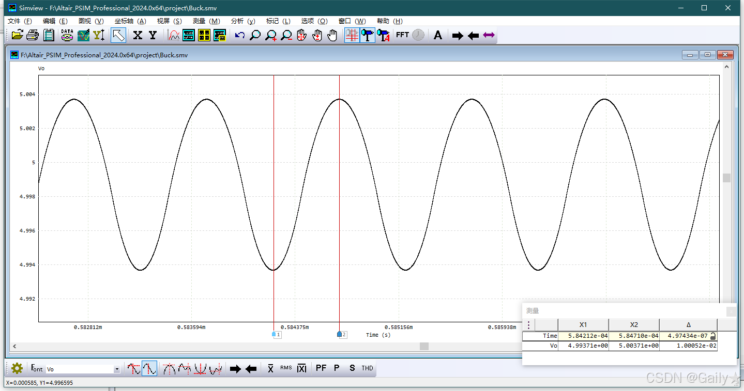This screenshot has height=391, width=744.
Task: Calculate the power factor with PF
Action: click(321, 368)
